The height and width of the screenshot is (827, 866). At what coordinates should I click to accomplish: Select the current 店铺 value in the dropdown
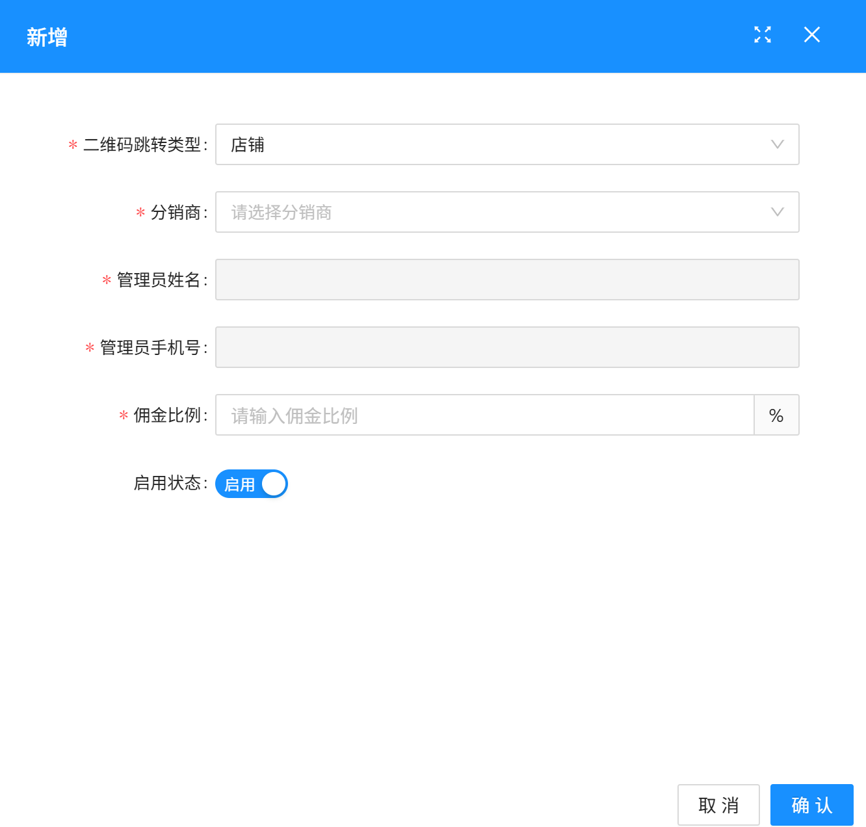pos(247,144)
